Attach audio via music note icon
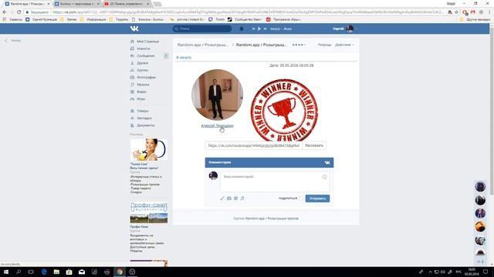This screenshot has width=494, height=277. coord(242,199)
